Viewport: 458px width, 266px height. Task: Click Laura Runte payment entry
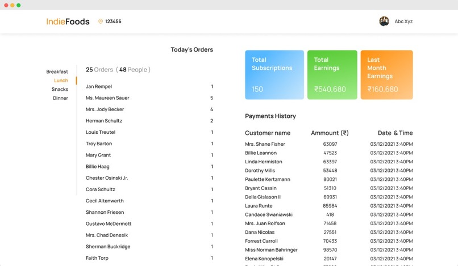click(x=259, y=206)
